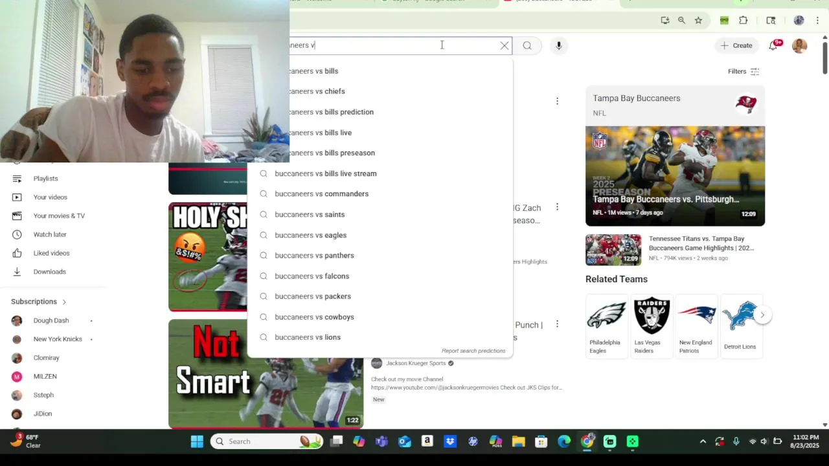
Task: Show next Related Teams with arrow
Action: coord(762,315)
